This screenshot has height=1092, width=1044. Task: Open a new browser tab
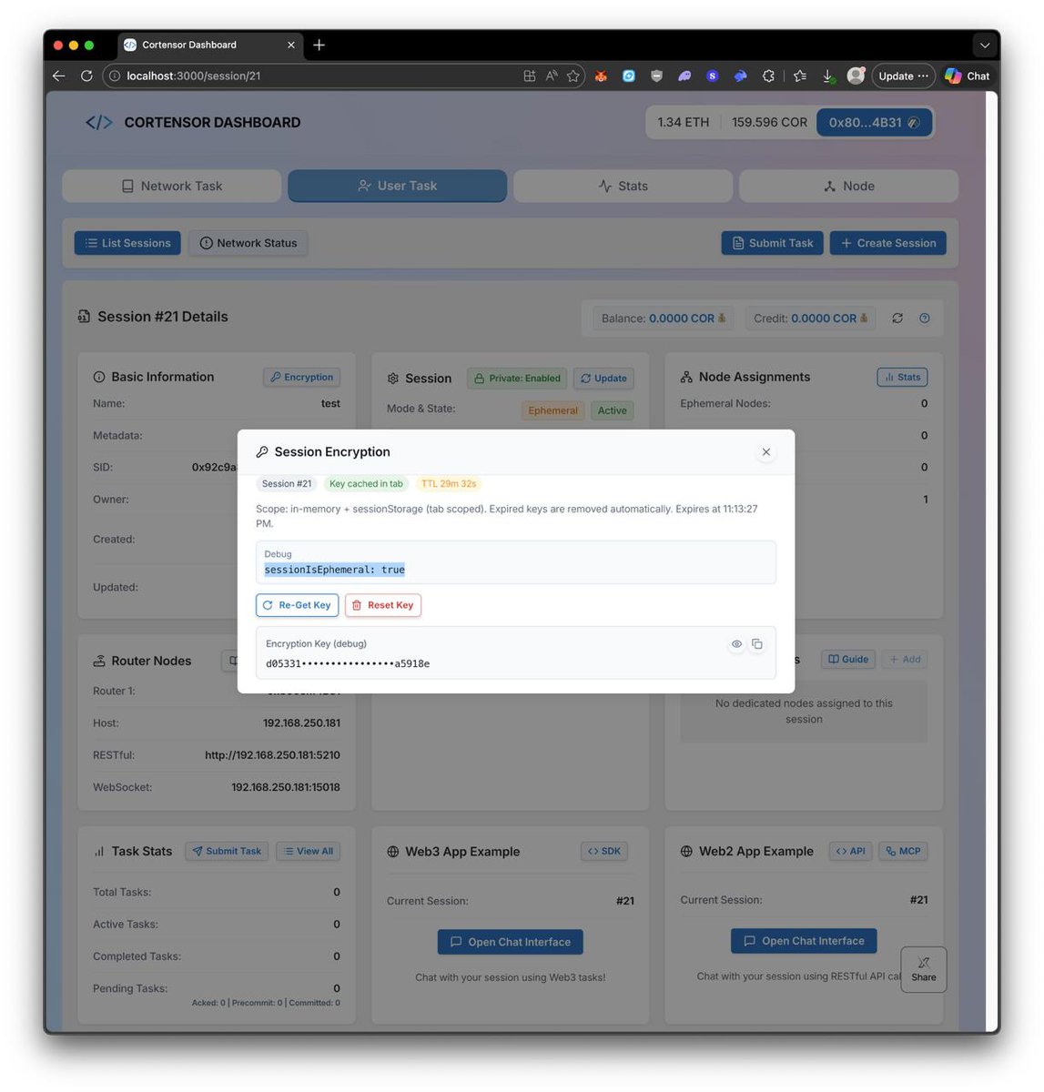[319, 45]
